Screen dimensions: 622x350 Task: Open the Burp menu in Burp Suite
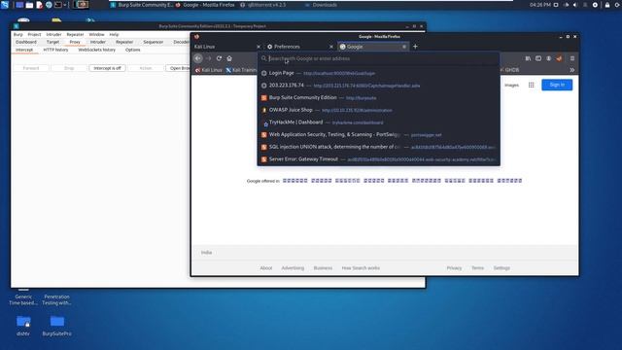point(18,35)
